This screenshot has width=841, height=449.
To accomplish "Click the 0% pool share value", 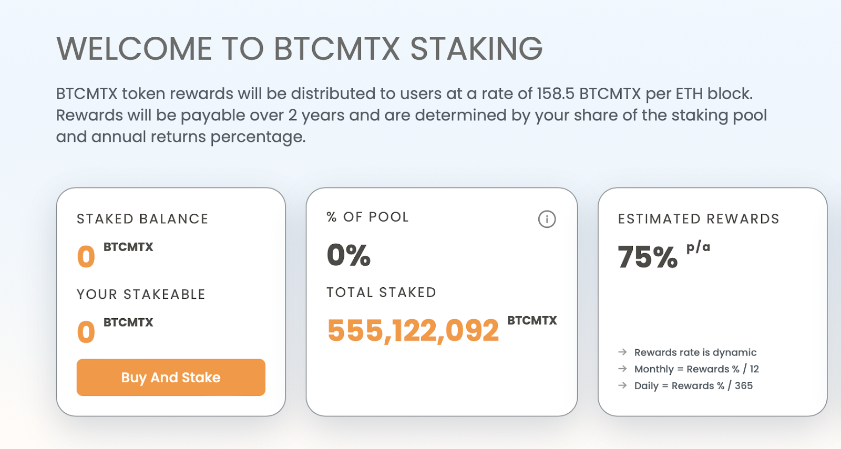I will (x=348, y=255).
